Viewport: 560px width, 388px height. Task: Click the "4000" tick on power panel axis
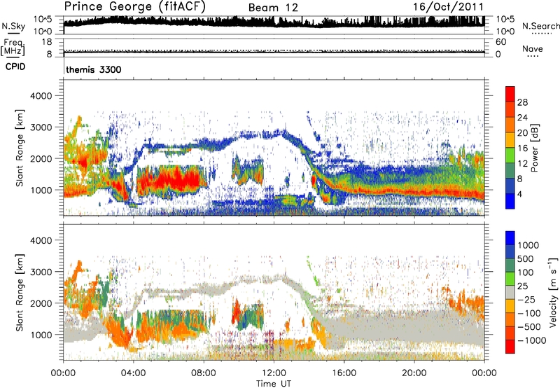[x=41, y=96]
